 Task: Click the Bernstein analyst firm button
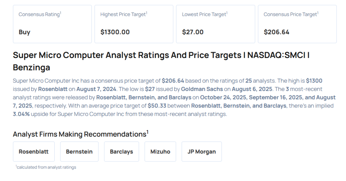(79, 152)
